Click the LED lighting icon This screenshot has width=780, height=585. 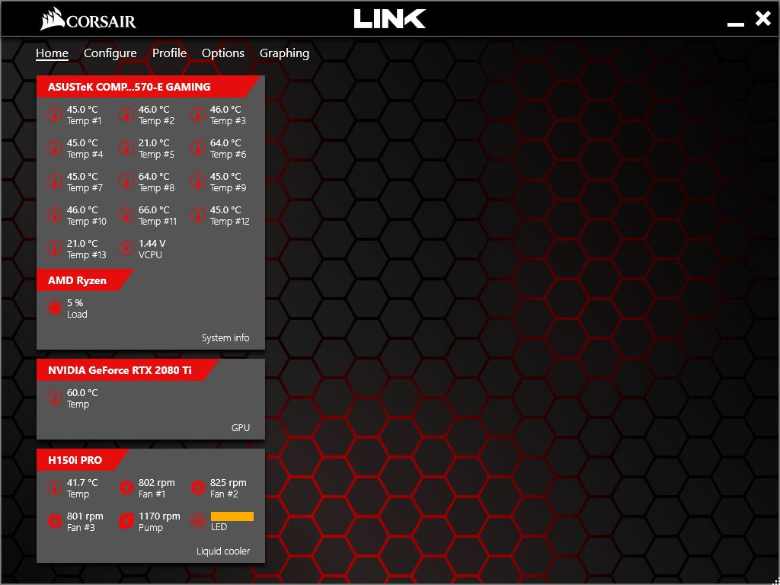coord(198,521)
